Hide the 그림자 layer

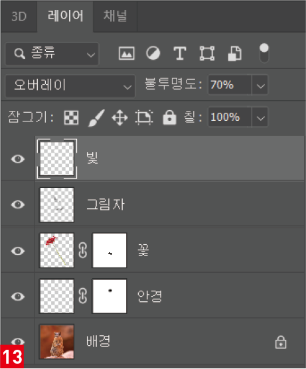tap(18, 204)
